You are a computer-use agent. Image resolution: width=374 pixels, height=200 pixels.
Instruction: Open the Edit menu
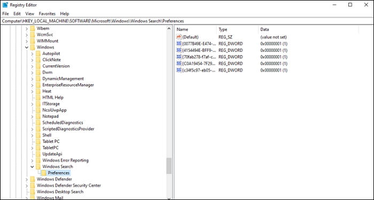pyautogui.click(x=17, y=13)
